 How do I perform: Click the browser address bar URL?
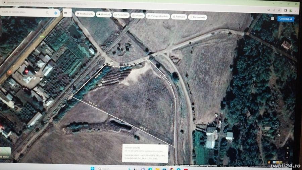(47, 3)
